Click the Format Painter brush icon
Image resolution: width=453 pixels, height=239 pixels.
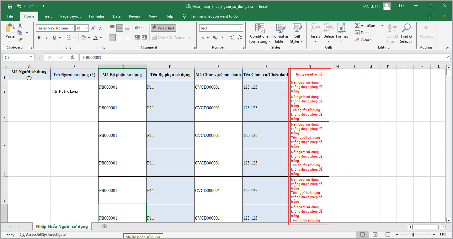point(20,40)
